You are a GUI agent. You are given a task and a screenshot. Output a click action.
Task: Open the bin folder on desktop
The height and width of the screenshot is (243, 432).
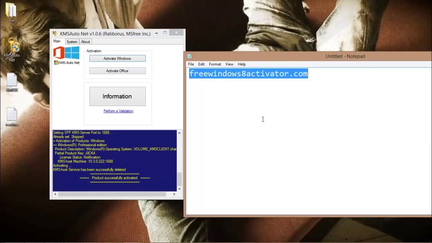click(x=11, y=13)
